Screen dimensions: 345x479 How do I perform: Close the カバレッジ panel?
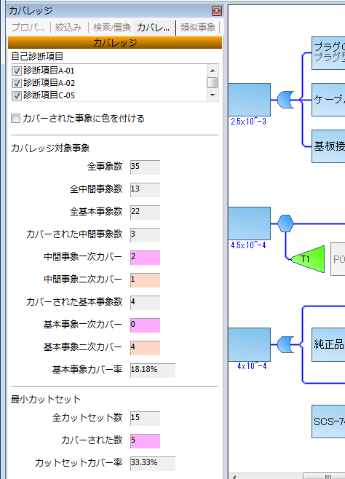216,11
